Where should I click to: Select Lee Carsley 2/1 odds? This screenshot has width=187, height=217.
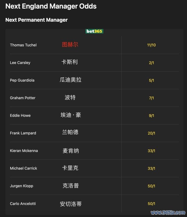pyautogui.click(x=151, y=63)
